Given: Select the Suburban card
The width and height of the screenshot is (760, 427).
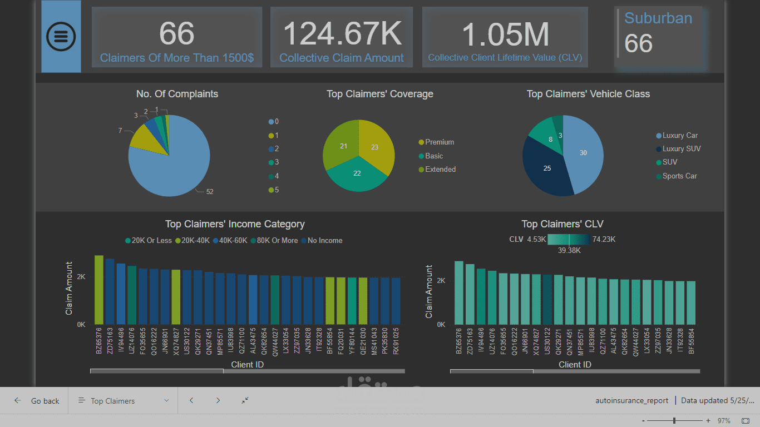Looking at the screenshot, I should [659, 37].
